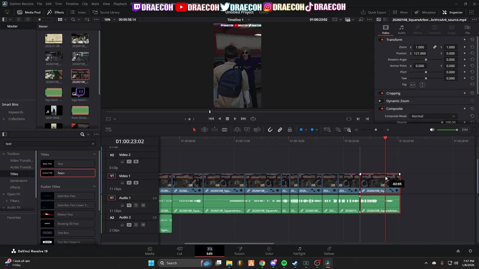Open the viewer zoom 18% dropdown
Image resolution: width=479 pixels, height=269 pixels.
pyautogui.click(x=109, y=19)
